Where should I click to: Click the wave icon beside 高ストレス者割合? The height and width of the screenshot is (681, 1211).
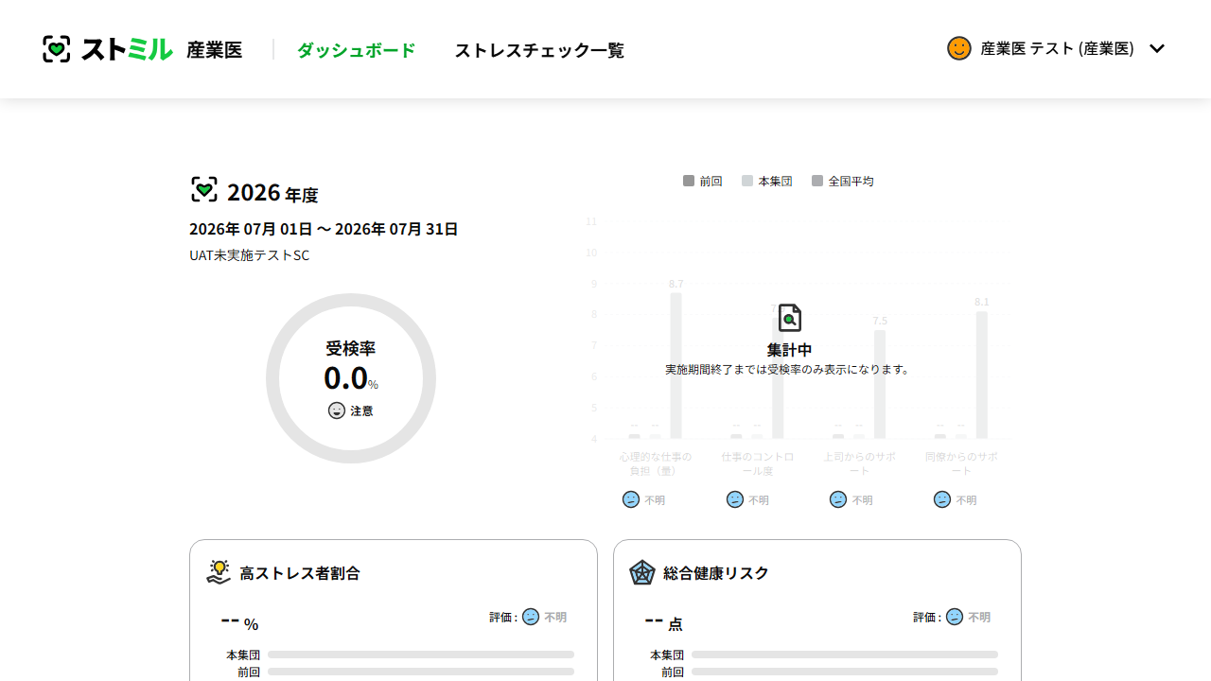click(219, 571)
